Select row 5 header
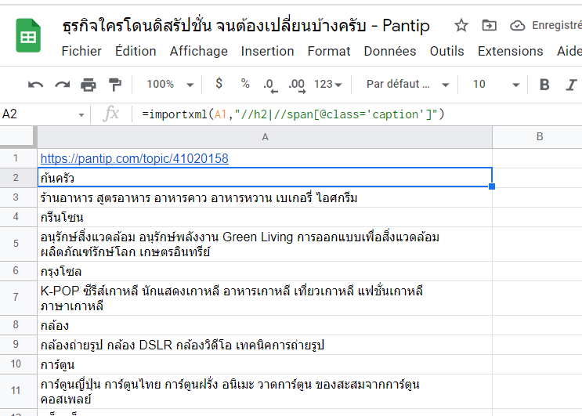Image resolution: width=582 pixels, height=416 pixels. (x=18, y=244)
